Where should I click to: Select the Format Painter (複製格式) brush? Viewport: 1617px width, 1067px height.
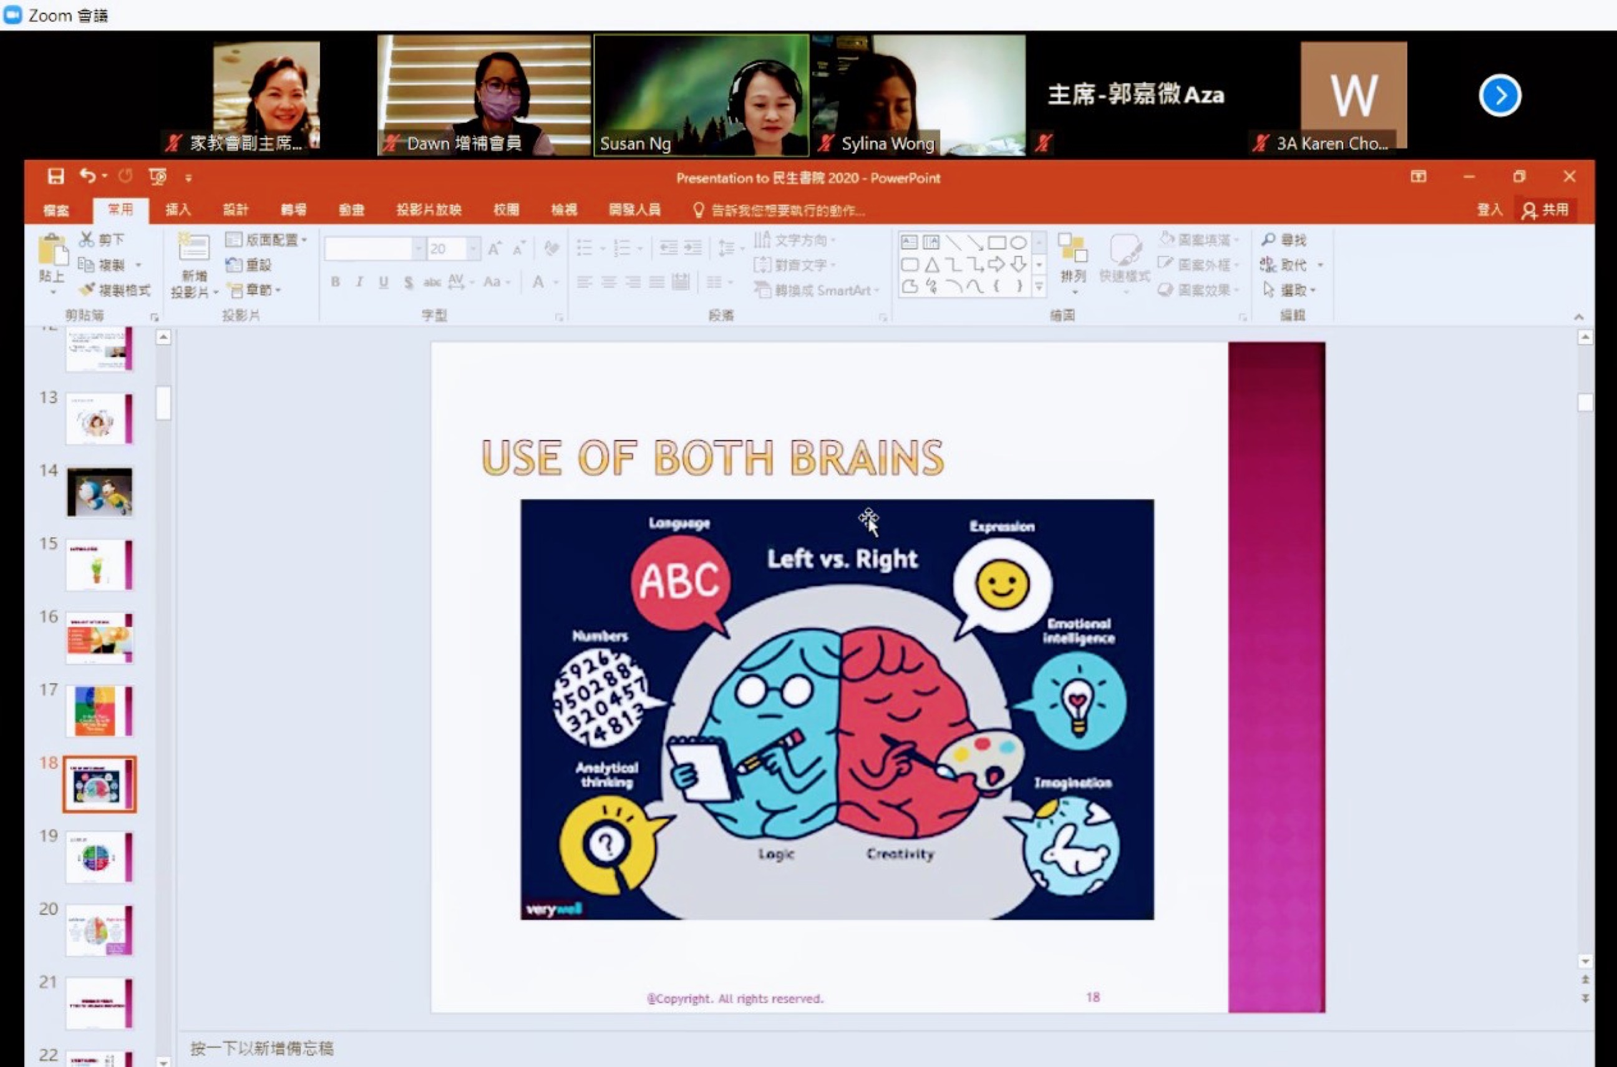(114, 290)
